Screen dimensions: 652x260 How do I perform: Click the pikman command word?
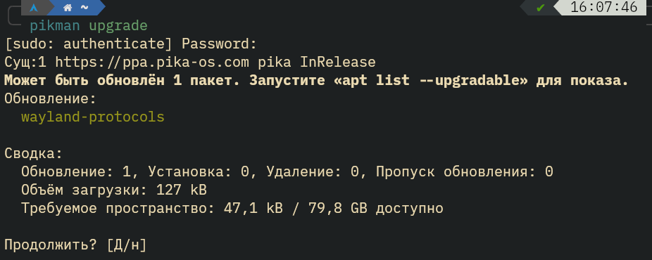(54, 26)
